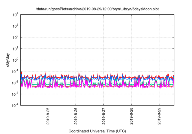The width and height of the screenshot is (192, 134).
Task: Click the 10^3 y-axis tick label
Action: point(16,26)
